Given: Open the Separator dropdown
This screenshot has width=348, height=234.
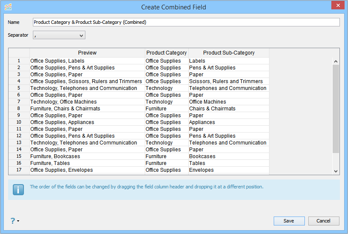Looking at the screenshot, I should pyautogui.click(x=59, y=35).
